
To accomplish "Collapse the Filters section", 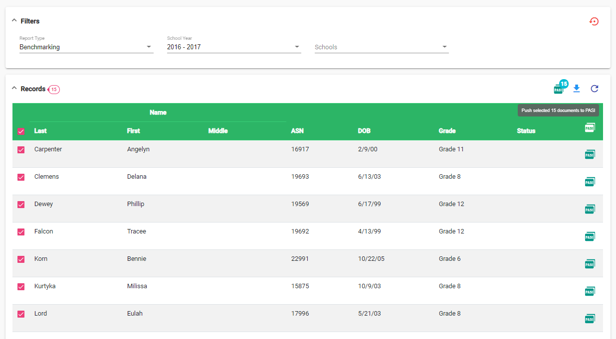I will (x=14, y=21).
